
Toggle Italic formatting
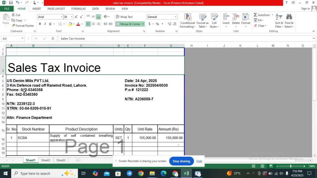click(45, 24)
